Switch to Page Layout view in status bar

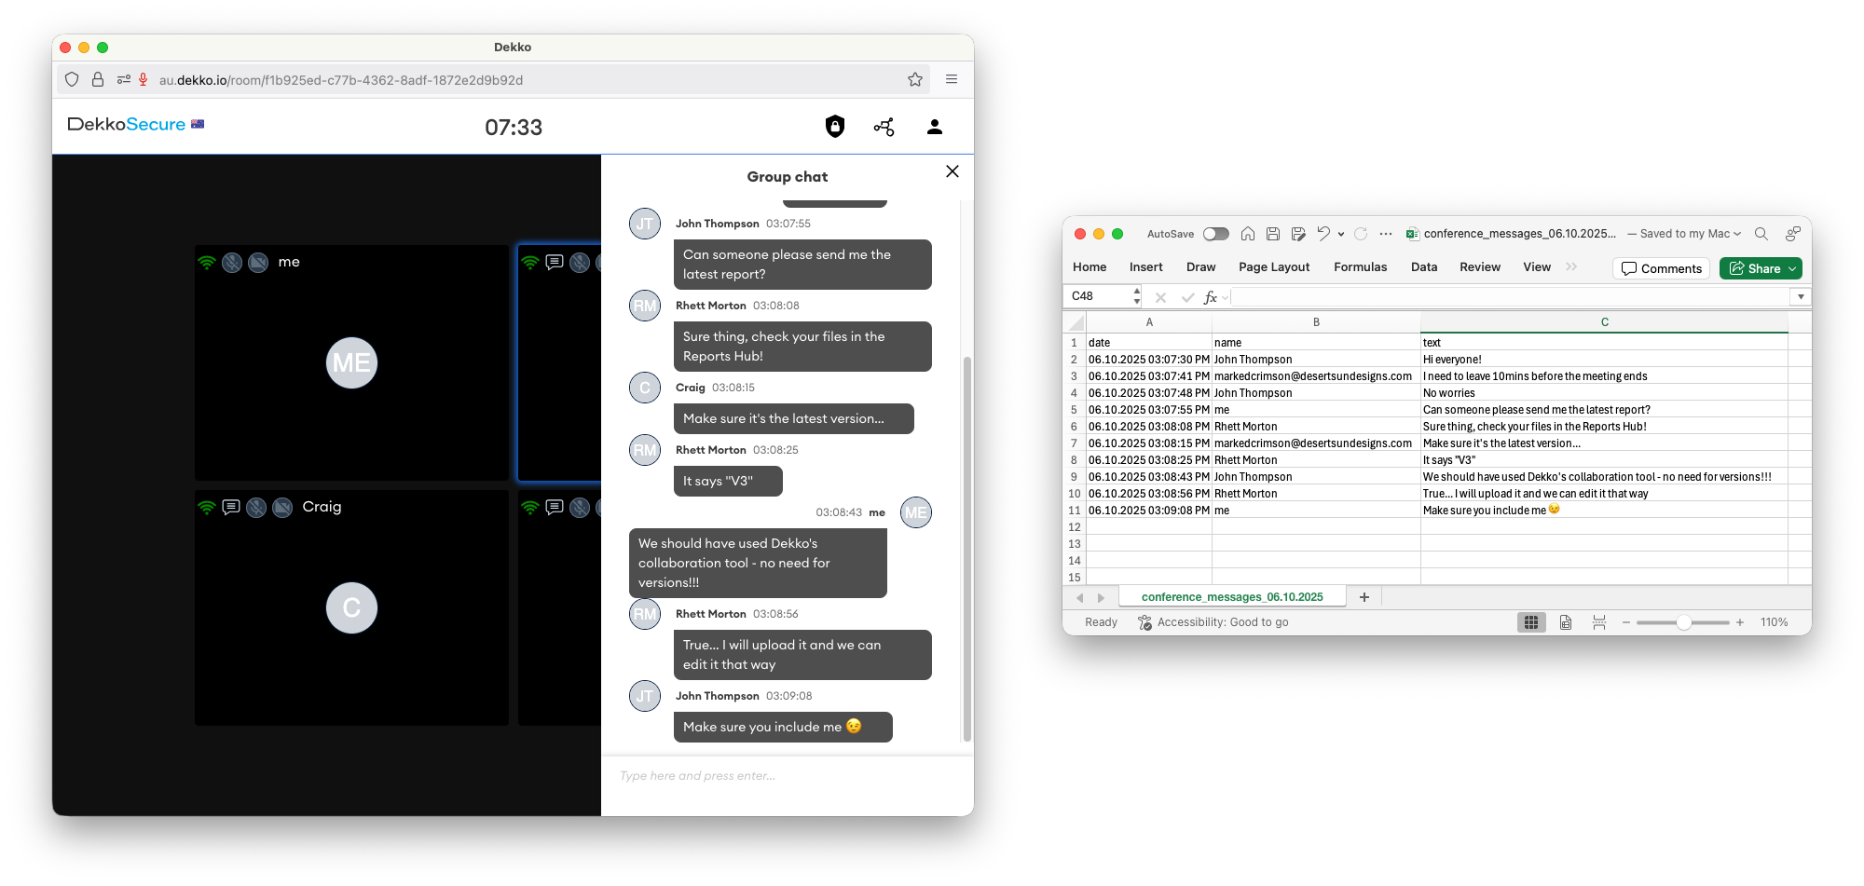click(1566, 622)
